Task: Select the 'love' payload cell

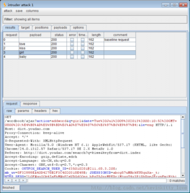Action: tap(35, 44)
